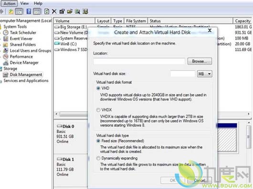Image resolution: width=253 pixels, height=189 pixels.
Task: Choose Dynamically expanding radio button
Action: click(98, 158)
